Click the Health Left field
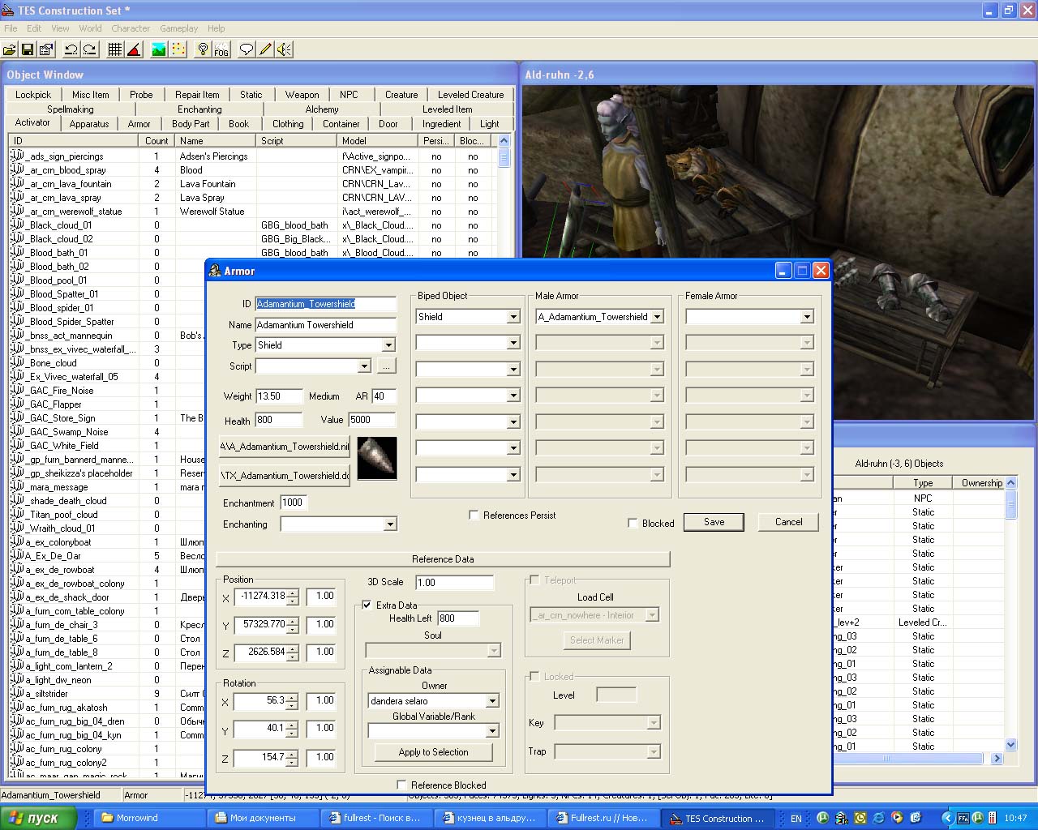Screen dimensions: 1038x830 point(458,618)
